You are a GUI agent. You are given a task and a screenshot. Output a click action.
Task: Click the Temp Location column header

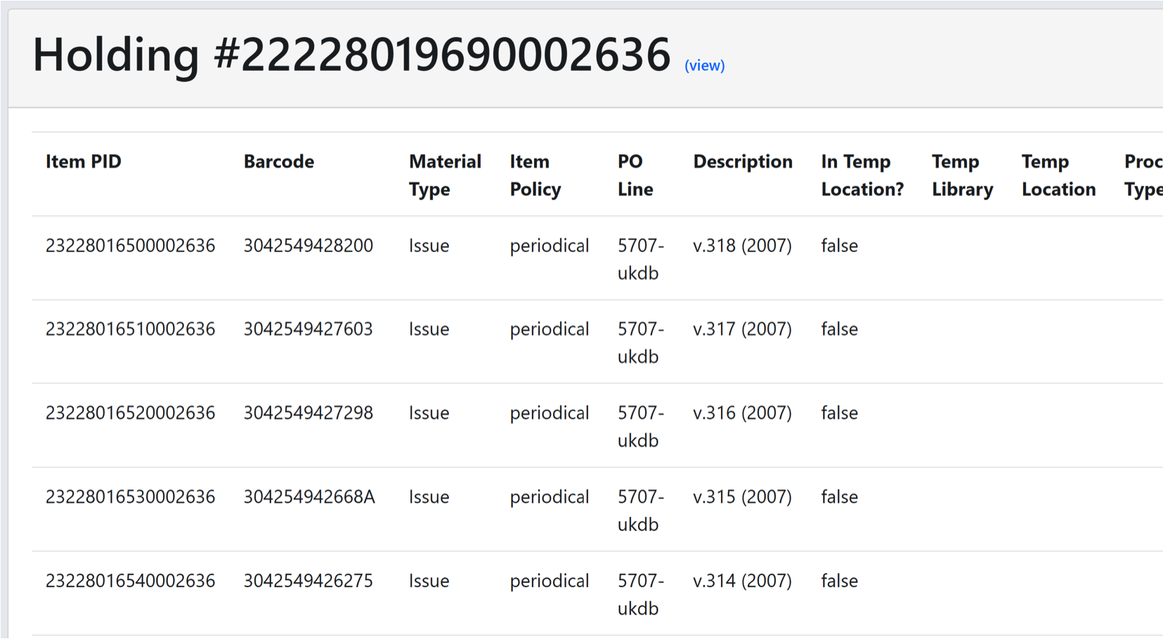[1058, 175]
